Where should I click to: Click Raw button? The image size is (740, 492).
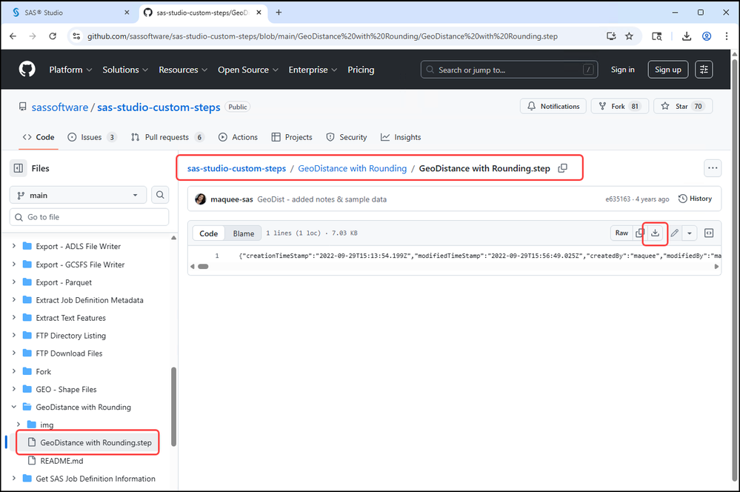point(621,233)
